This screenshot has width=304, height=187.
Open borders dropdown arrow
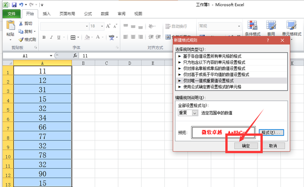point(78,37)
